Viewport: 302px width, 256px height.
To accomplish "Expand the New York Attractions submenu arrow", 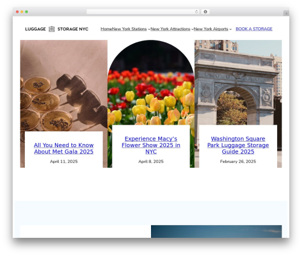I will pos(192,29).
